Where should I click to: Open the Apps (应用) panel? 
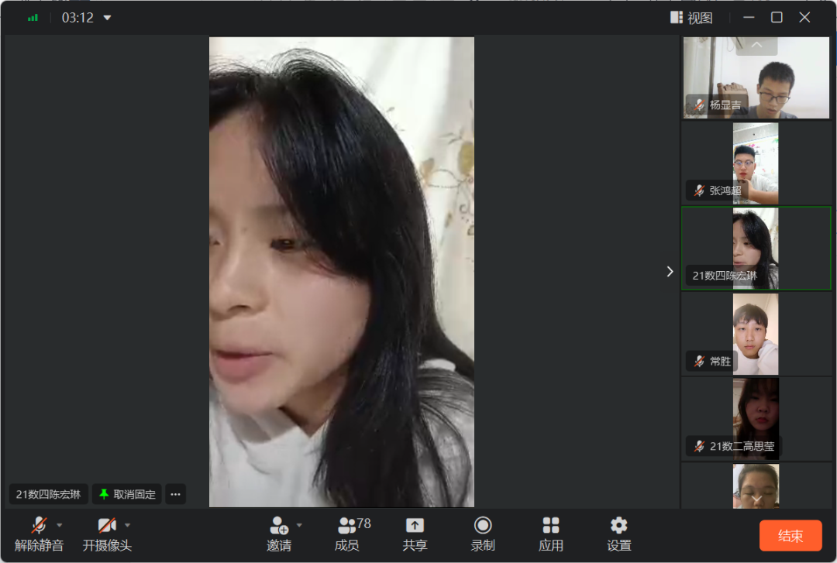coord(551,527)
